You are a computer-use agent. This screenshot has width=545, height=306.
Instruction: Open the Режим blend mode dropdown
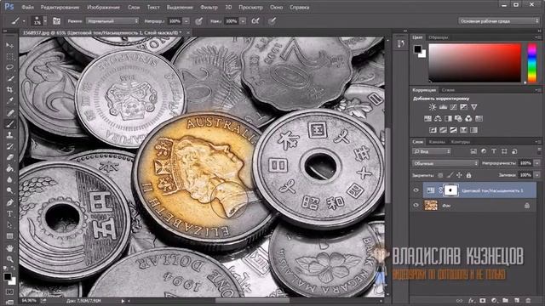(112, 21)
